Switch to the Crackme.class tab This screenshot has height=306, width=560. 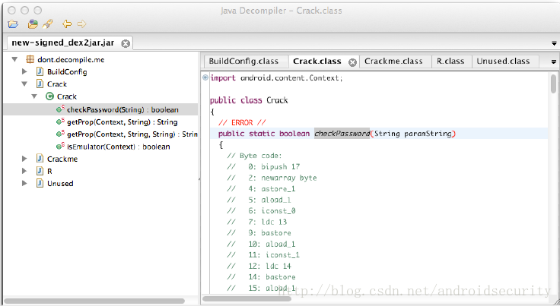coord(393,62)
